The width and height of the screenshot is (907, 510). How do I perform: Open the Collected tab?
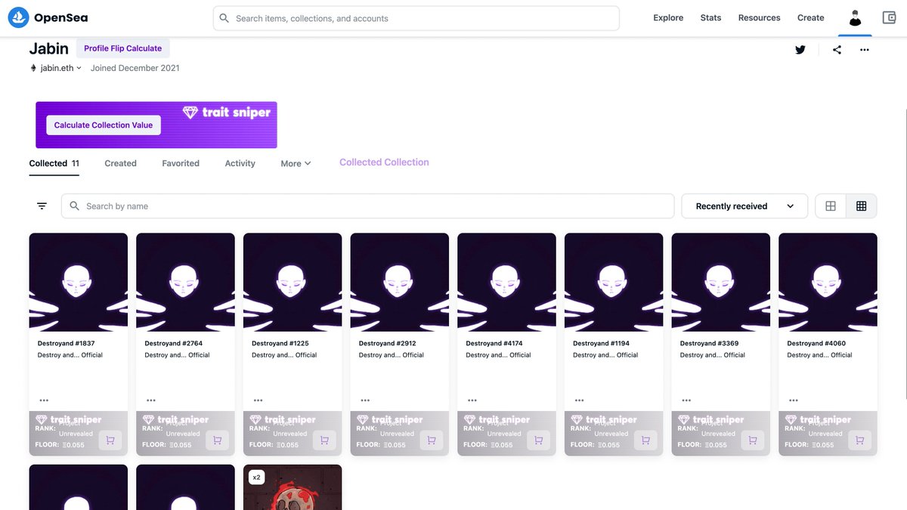point(54,163)
